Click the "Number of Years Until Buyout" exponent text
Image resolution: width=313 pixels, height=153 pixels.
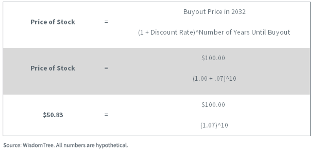(244, 33)
